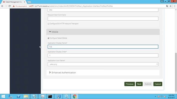Click the browser address bar URL
The image size is (177, 99).
click(x=71, y=6)
